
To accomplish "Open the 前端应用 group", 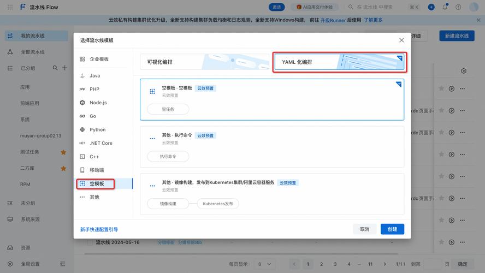I will (x=29, y=103).
